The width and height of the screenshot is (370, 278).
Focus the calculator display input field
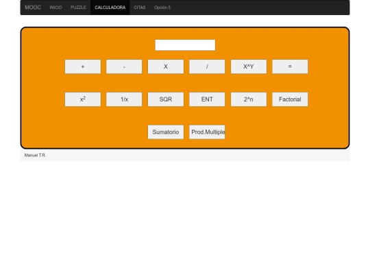click(x=185, y=45)
